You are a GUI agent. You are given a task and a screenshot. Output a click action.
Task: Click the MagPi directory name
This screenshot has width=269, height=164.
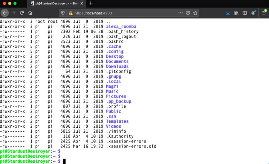tap(112, 86)
